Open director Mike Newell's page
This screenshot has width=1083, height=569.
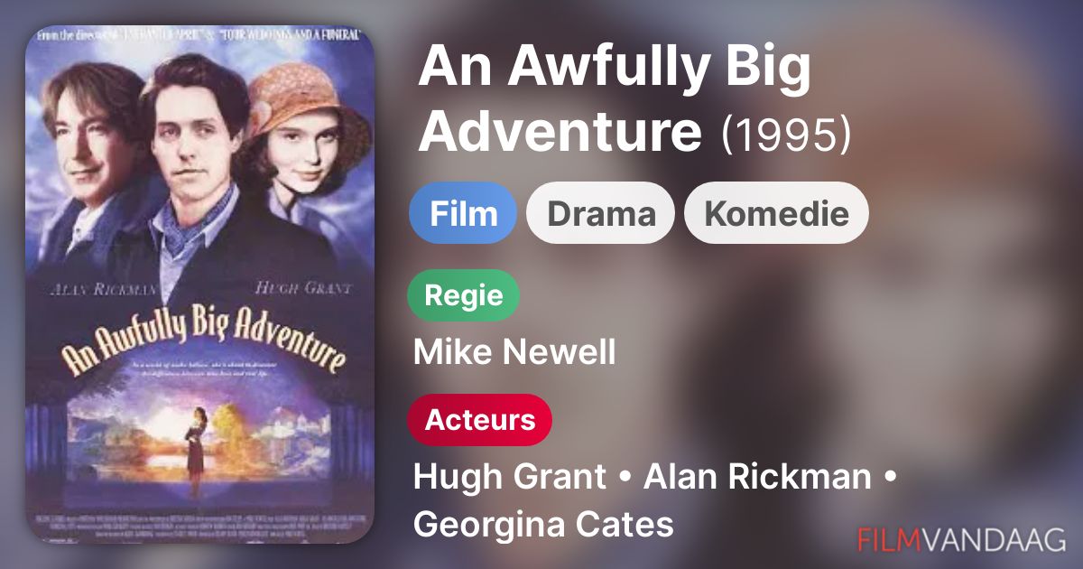(x=514, y=352)
